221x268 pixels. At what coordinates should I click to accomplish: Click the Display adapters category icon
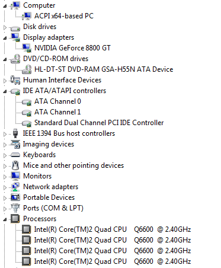[x=15, y=37]
